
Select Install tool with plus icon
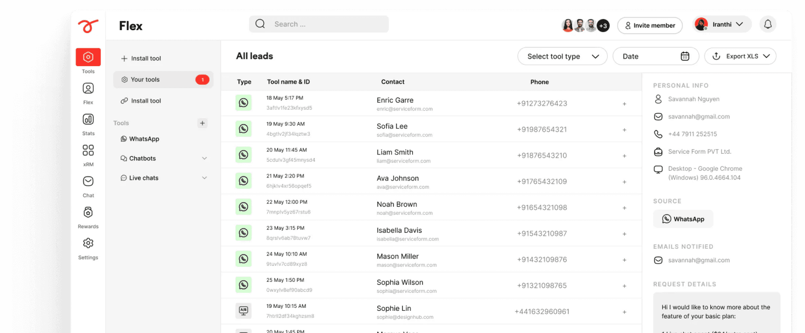[141, 58]
